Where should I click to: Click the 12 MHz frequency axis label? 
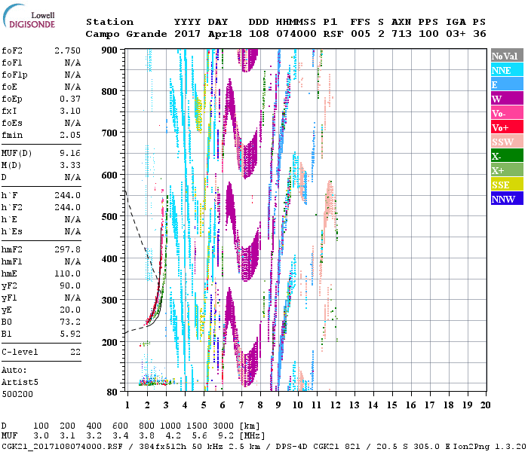pyautogui.click(x=336, y=405)
